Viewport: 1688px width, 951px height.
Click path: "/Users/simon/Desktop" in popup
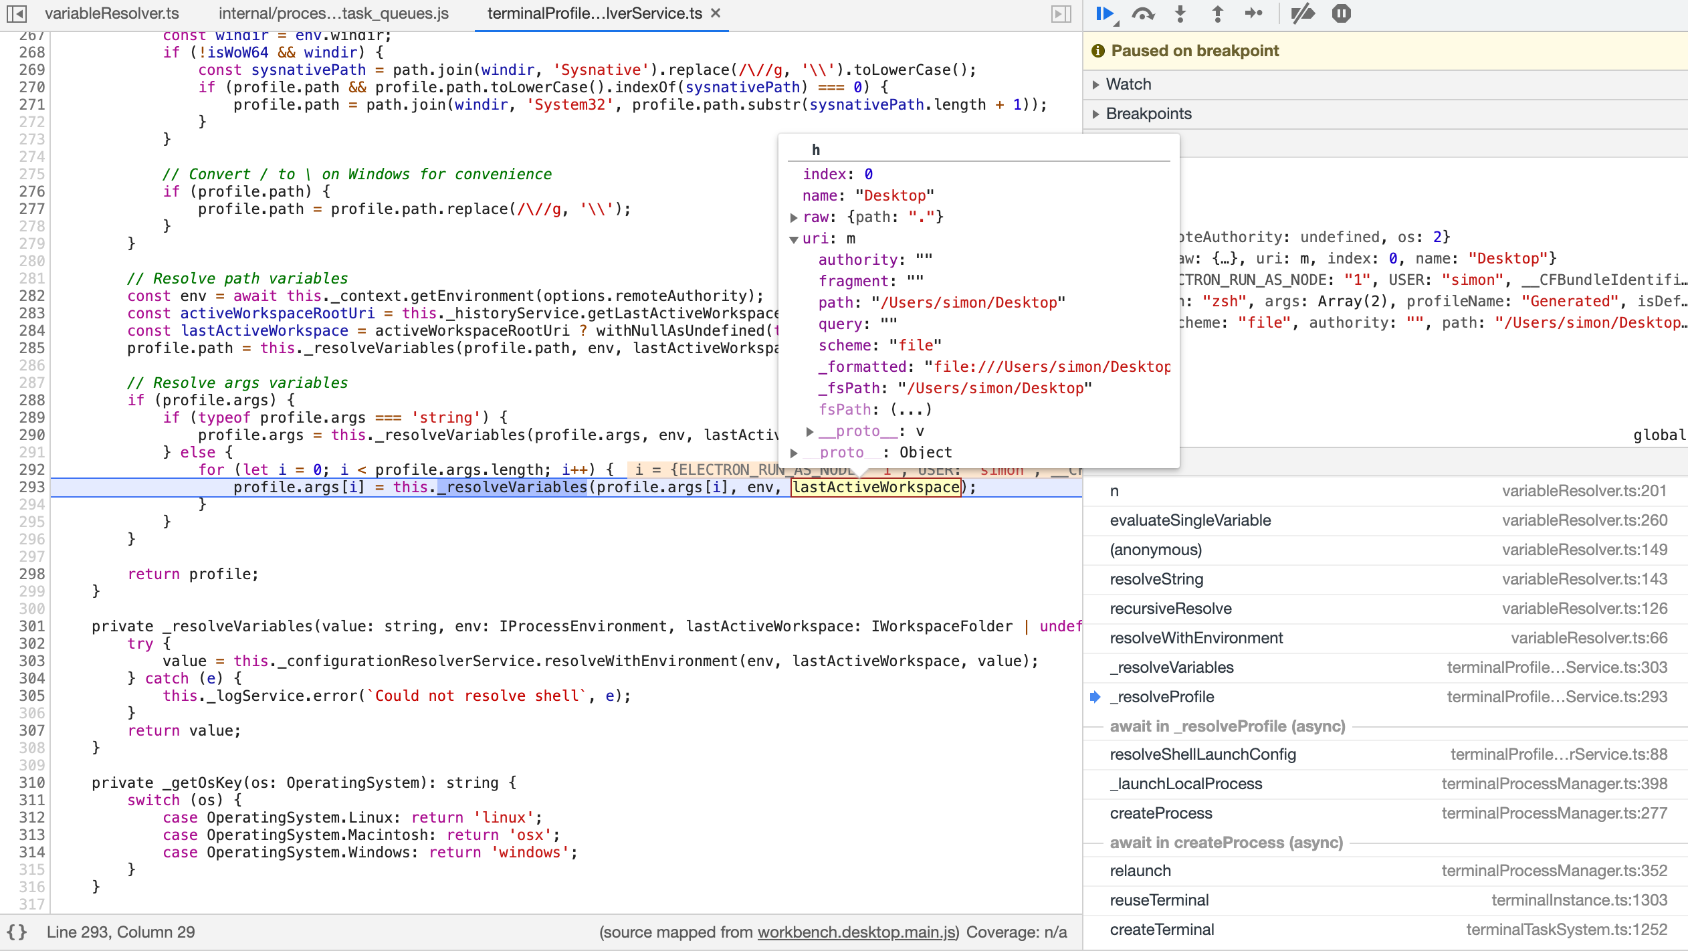pos(942,302)
